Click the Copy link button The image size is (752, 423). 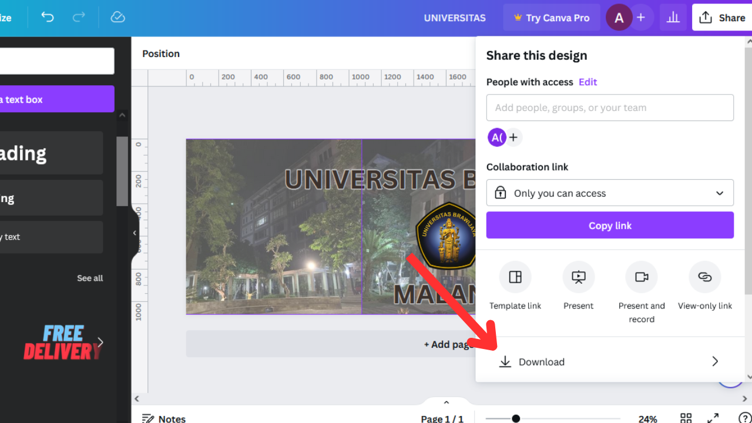tap(610, 225)
